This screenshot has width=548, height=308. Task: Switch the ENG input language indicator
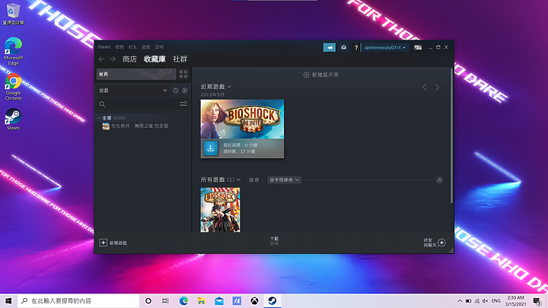click(496, 300)
